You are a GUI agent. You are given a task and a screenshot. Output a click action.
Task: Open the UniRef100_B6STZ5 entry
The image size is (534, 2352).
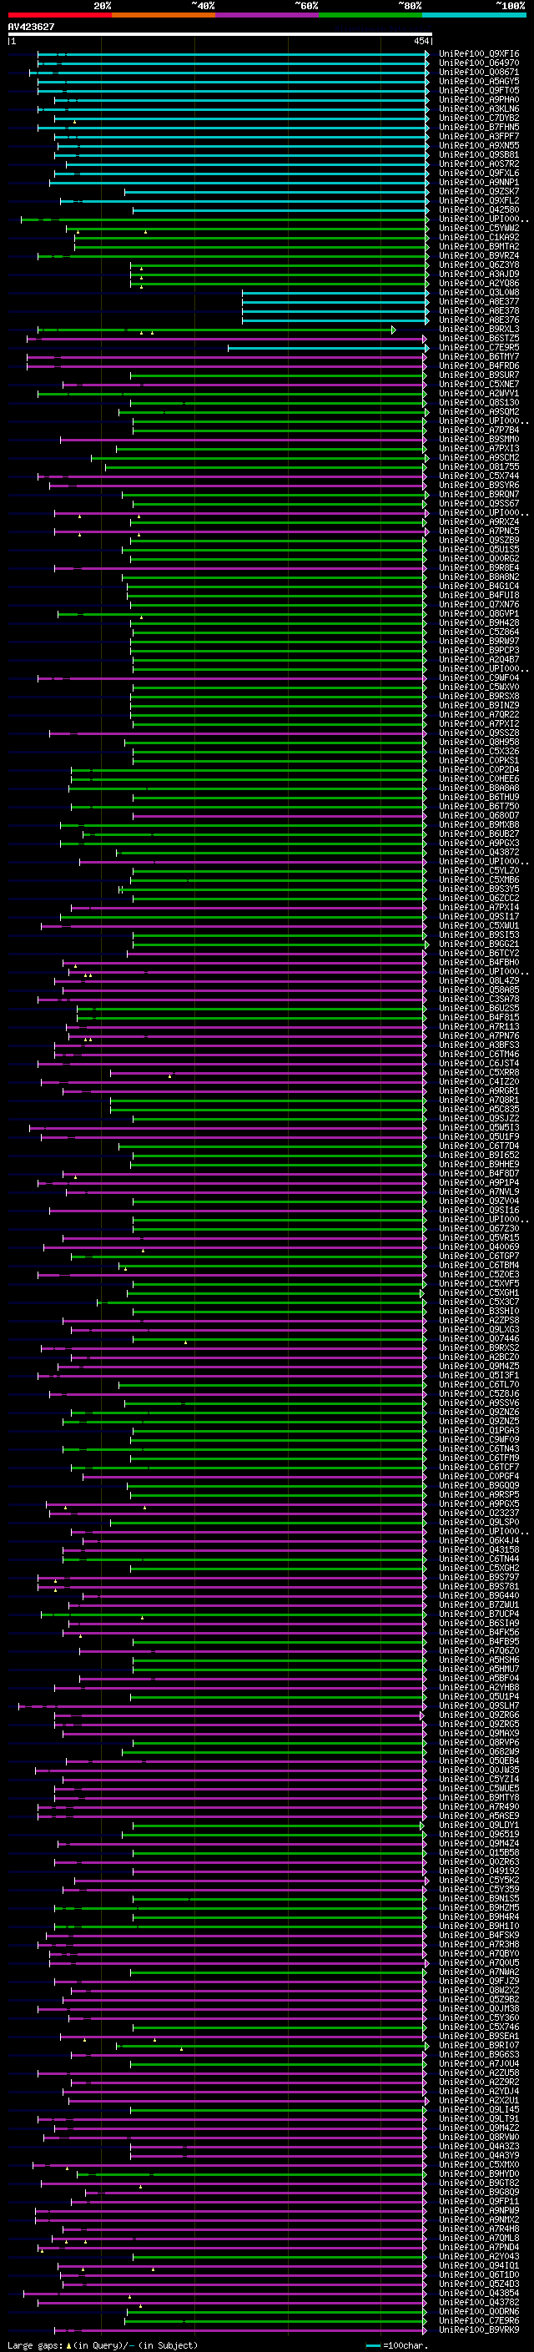[479, 338]
